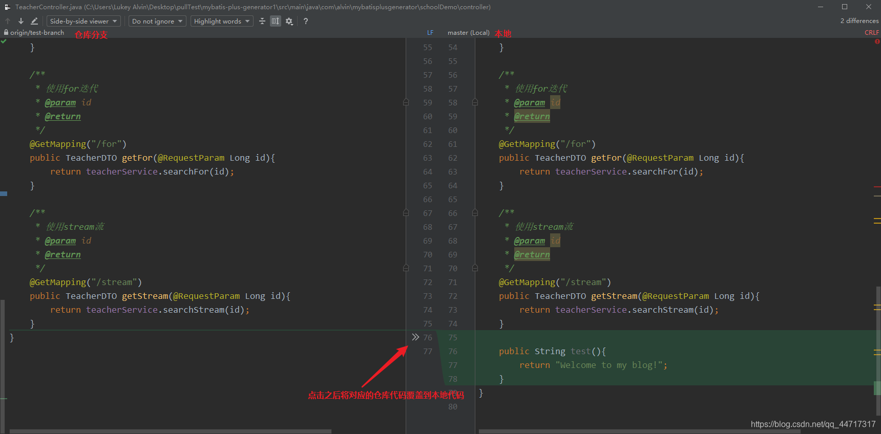Collapse the left pane comment fold at line 59

406,102
